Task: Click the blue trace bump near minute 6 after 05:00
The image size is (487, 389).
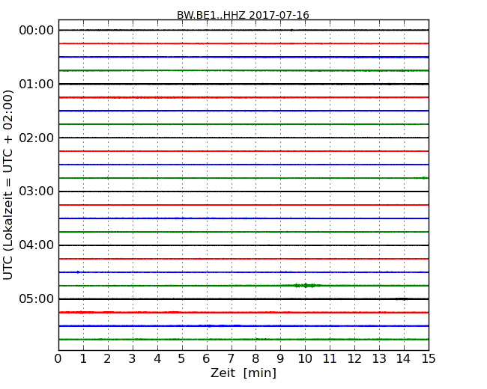Action: [x=209, y=325]
